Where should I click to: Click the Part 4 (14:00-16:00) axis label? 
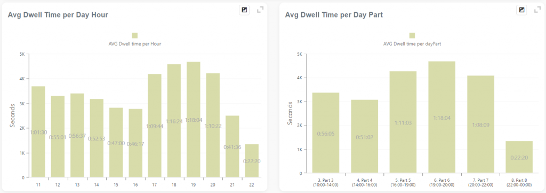(x=364, y=182)
